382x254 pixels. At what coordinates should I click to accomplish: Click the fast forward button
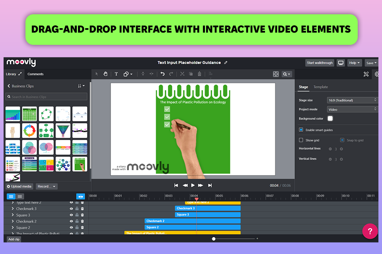coord(201,185)
